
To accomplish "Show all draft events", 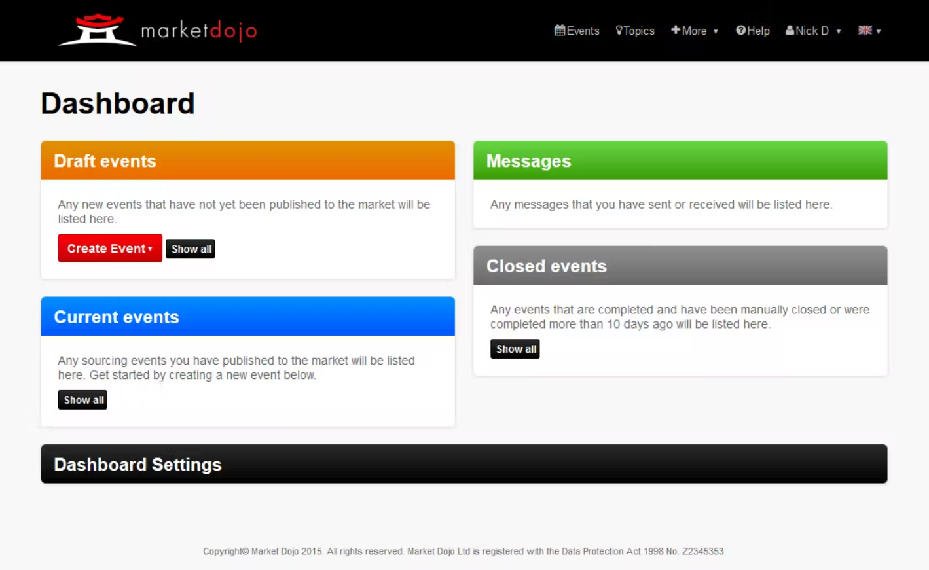I will coord(191,249).
